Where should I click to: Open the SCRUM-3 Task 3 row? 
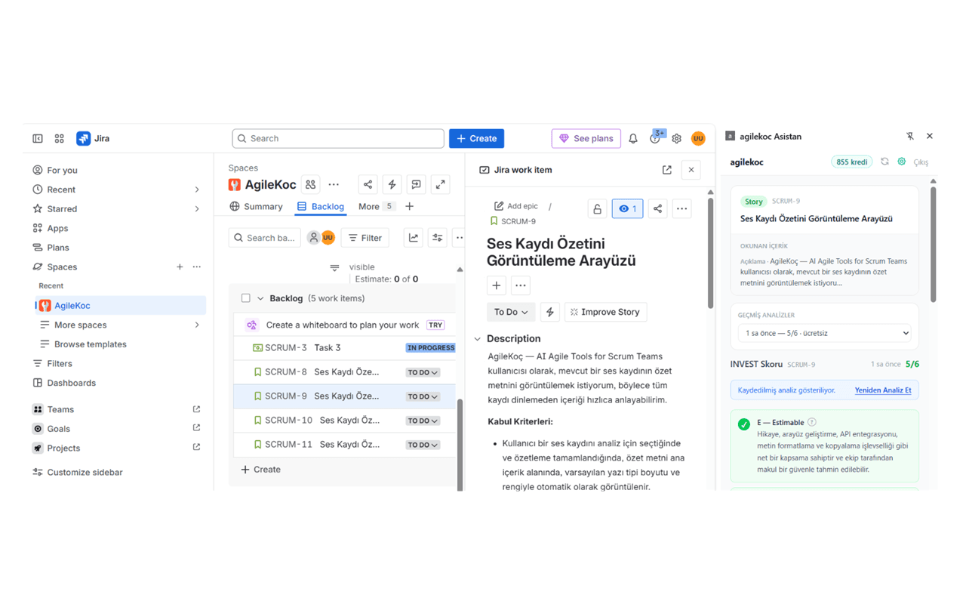pyautogui.click(x=345, y=348)
